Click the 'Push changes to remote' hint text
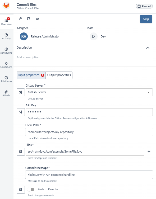Image resolution: width=156 pixels, height=199 pixels. coord(41,196)
